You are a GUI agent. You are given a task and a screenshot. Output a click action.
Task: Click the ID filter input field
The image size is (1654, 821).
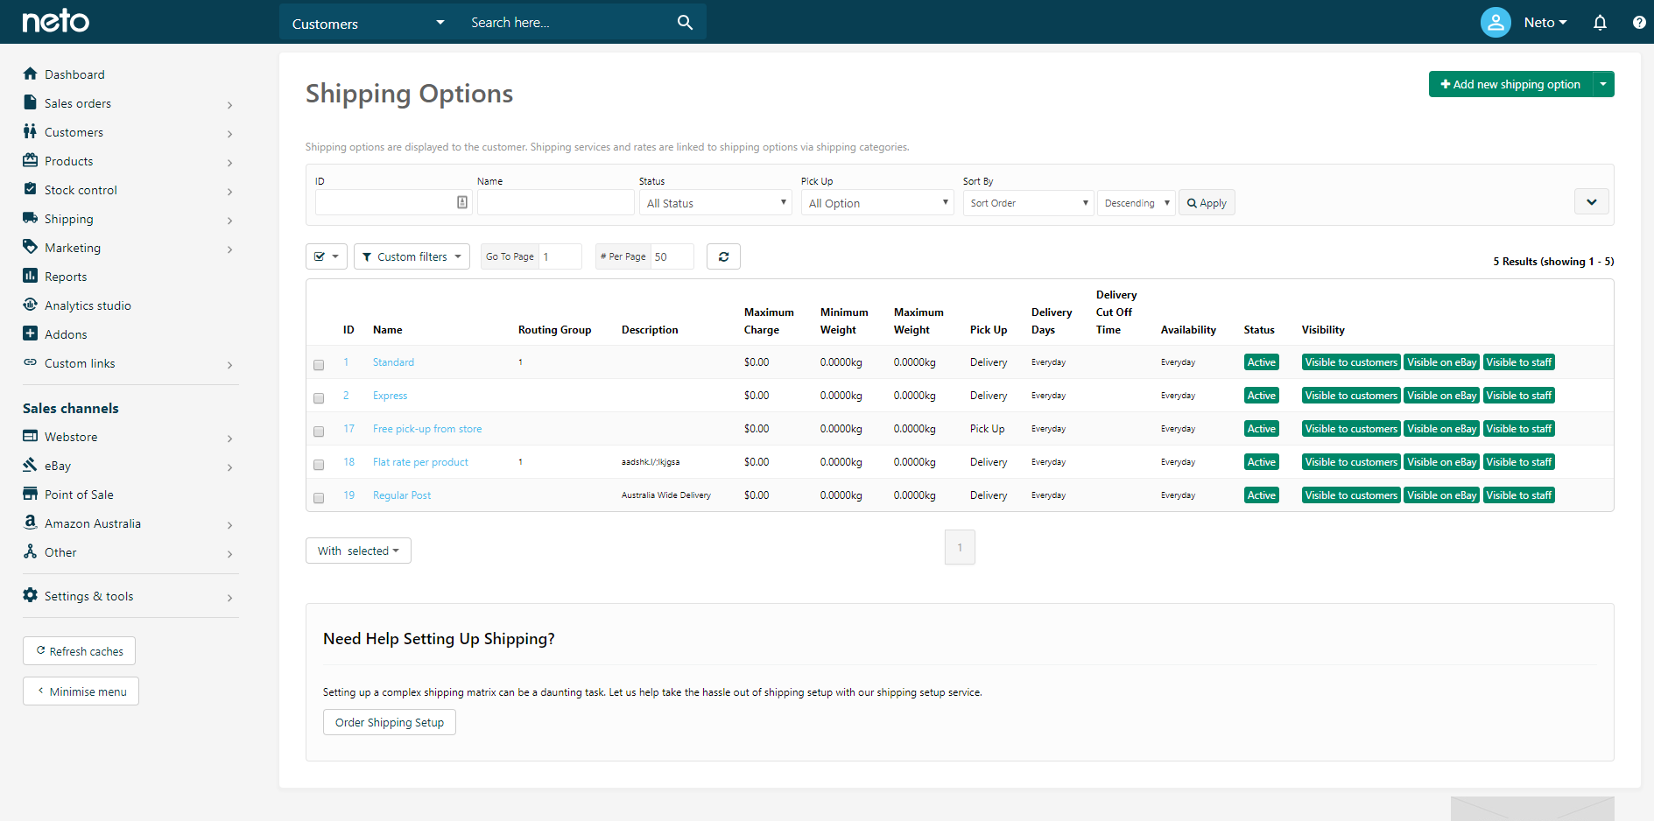click(x=393, y=202)
